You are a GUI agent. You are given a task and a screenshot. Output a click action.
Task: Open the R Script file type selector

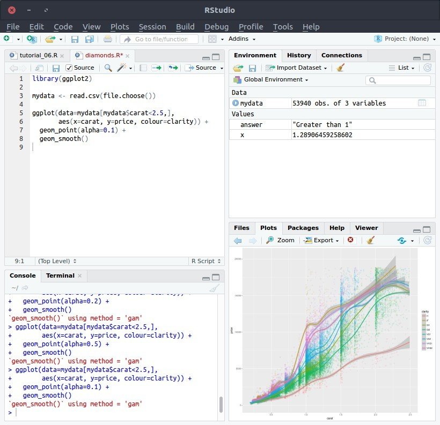pyautogui.click(x=206, y=261)
